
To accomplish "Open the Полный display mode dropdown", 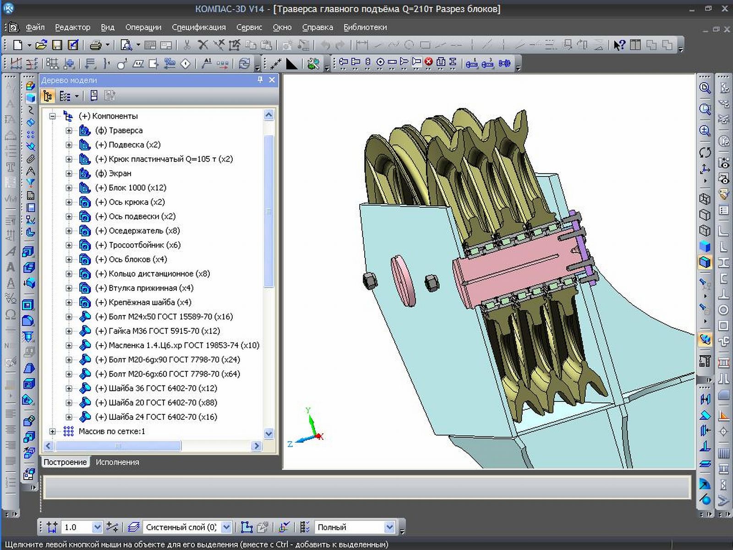I will (389, 527).
